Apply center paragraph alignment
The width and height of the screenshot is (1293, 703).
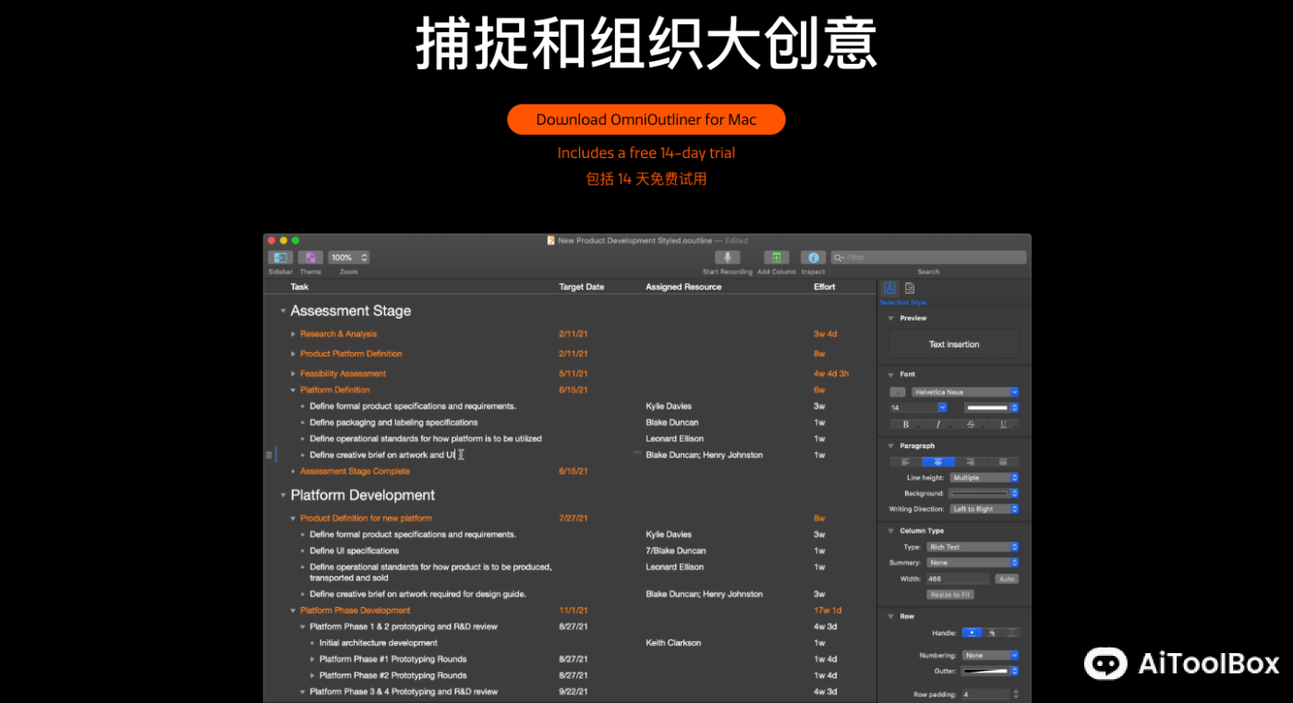coord(938,462)
